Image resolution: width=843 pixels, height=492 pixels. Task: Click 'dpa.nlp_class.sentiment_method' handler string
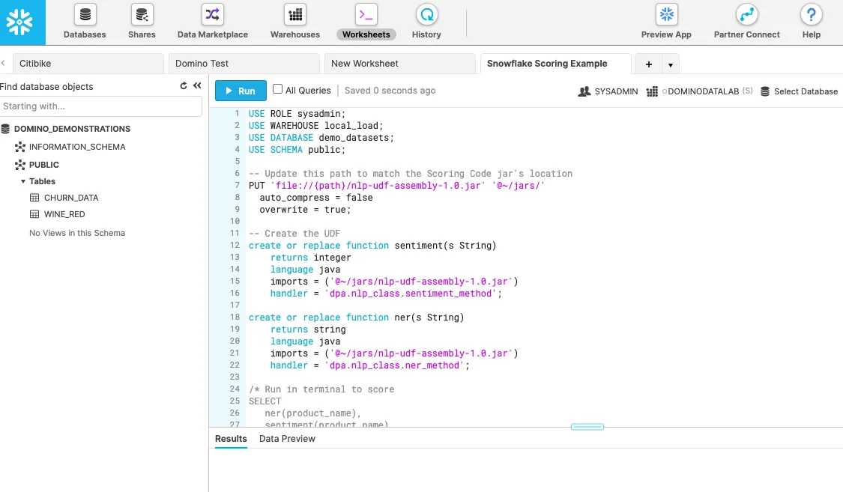pyautogui.click(x=411, y=294)
